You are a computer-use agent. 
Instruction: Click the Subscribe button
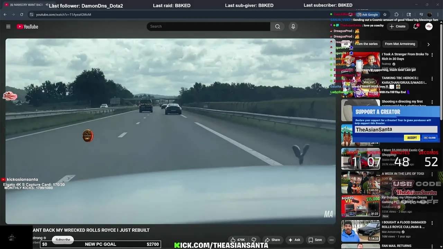[x=63, y=240]
